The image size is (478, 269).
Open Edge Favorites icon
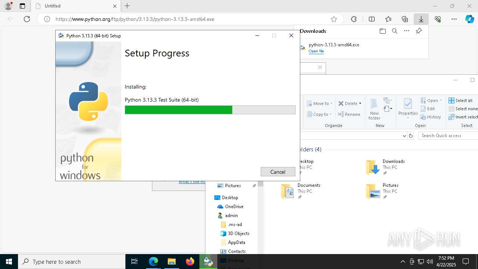tap(388, 19)
